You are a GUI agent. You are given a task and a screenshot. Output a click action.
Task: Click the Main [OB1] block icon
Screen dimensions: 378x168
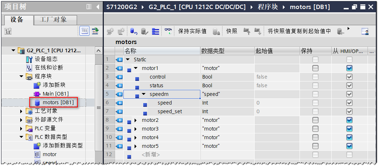[x=37, y=94]
